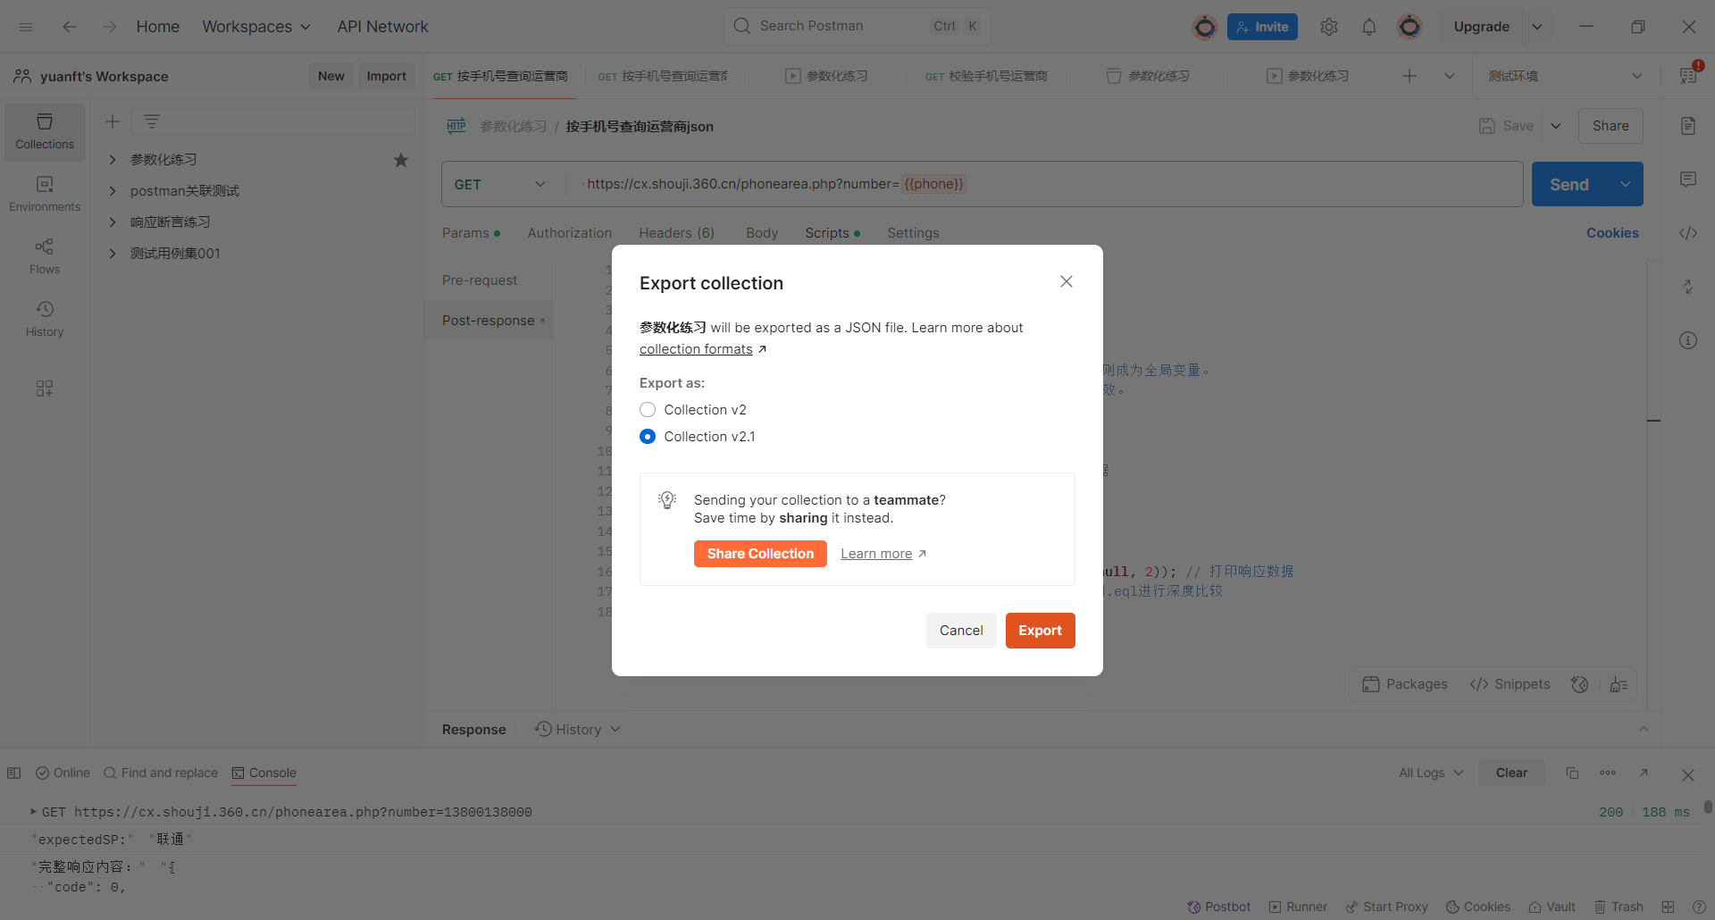Viewport: 1715px width, 920px height.
Task: Open the Collections sidebar panel
Action: click(45, 132)
